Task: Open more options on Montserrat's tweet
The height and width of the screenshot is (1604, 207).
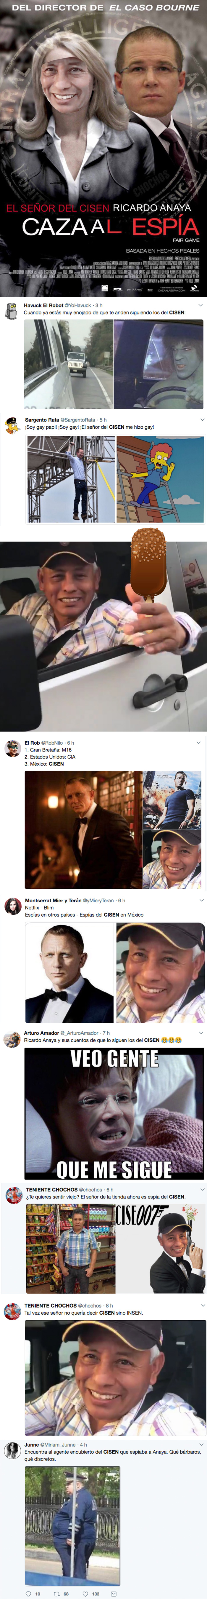Action: tap(201, 900)
